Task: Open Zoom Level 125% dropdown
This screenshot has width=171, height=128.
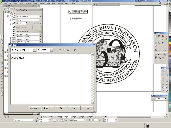Action: click(166, 99)
